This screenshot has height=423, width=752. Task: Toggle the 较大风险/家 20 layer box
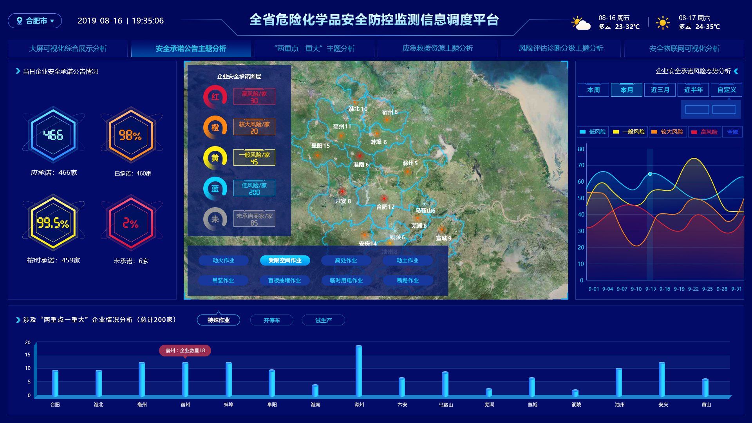(254, 127)
